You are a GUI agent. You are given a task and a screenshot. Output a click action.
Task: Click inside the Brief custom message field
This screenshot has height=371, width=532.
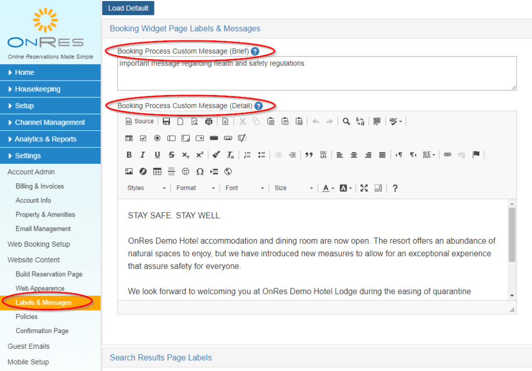coord(317,73)
